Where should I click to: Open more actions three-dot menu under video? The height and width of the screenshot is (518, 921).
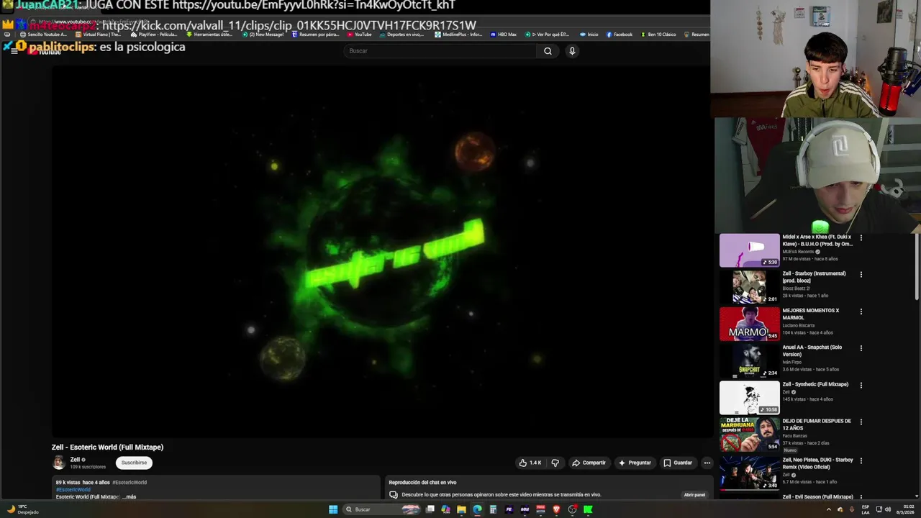(707, 463)
